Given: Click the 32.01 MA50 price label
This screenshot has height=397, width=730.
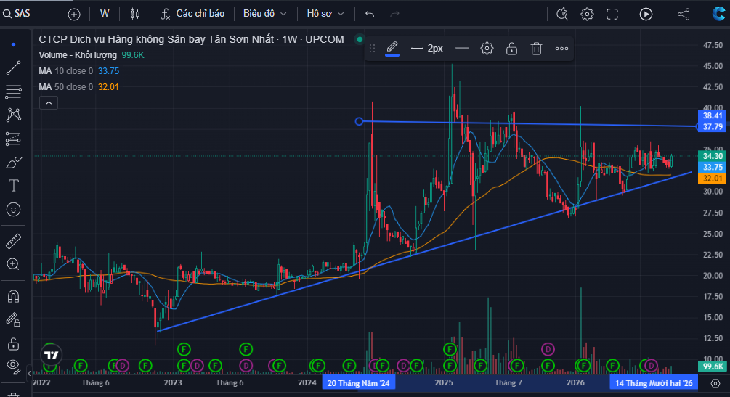Looking at the screenshot, I should point(713,179).
